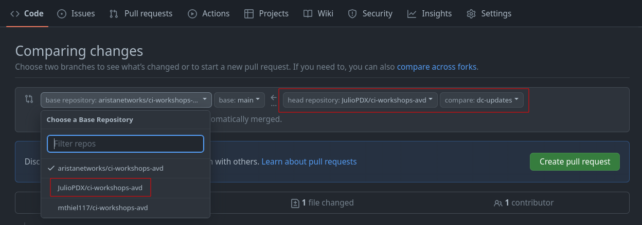Expand the compare: dc-updates dropdown

click(x=481, y=100)
